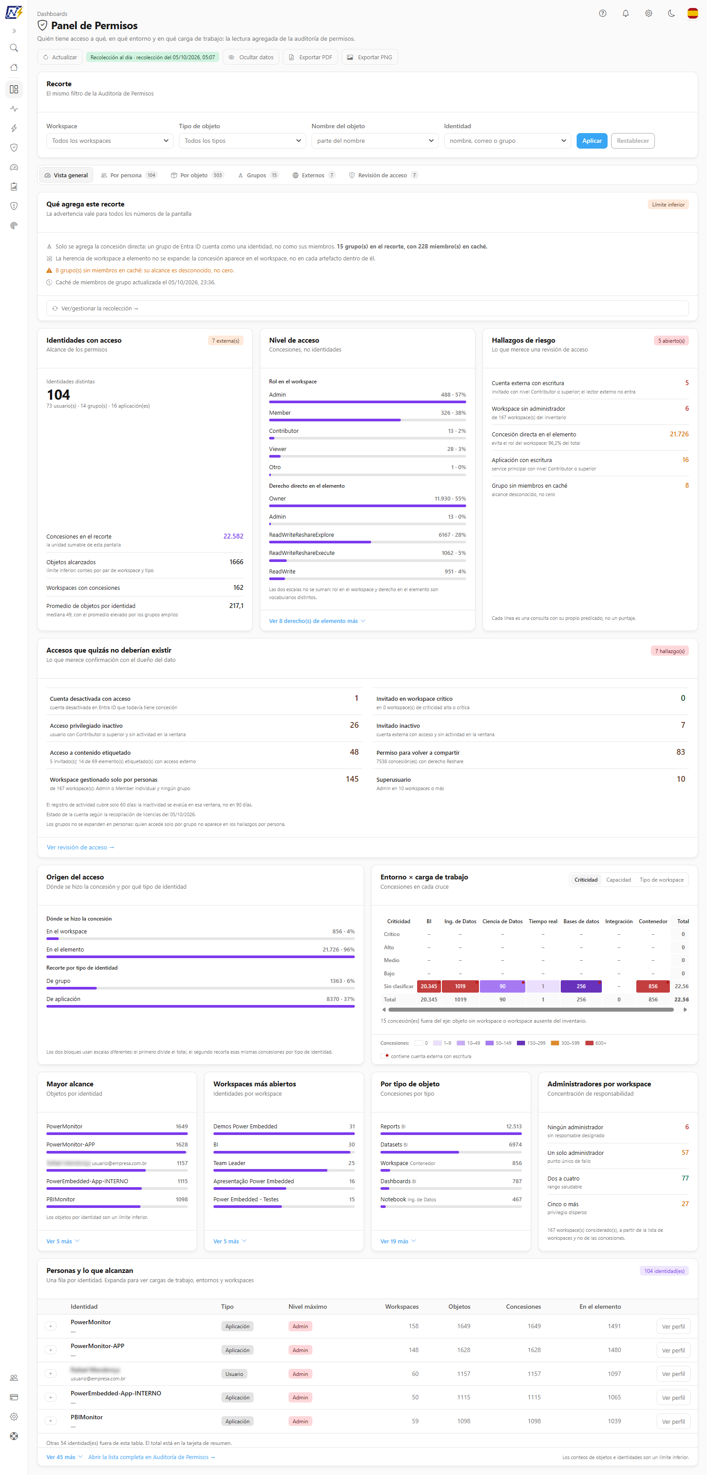Open the activity pulse icon in sidebar
This screenshot has height=1475, width=707.
[14, 109]
